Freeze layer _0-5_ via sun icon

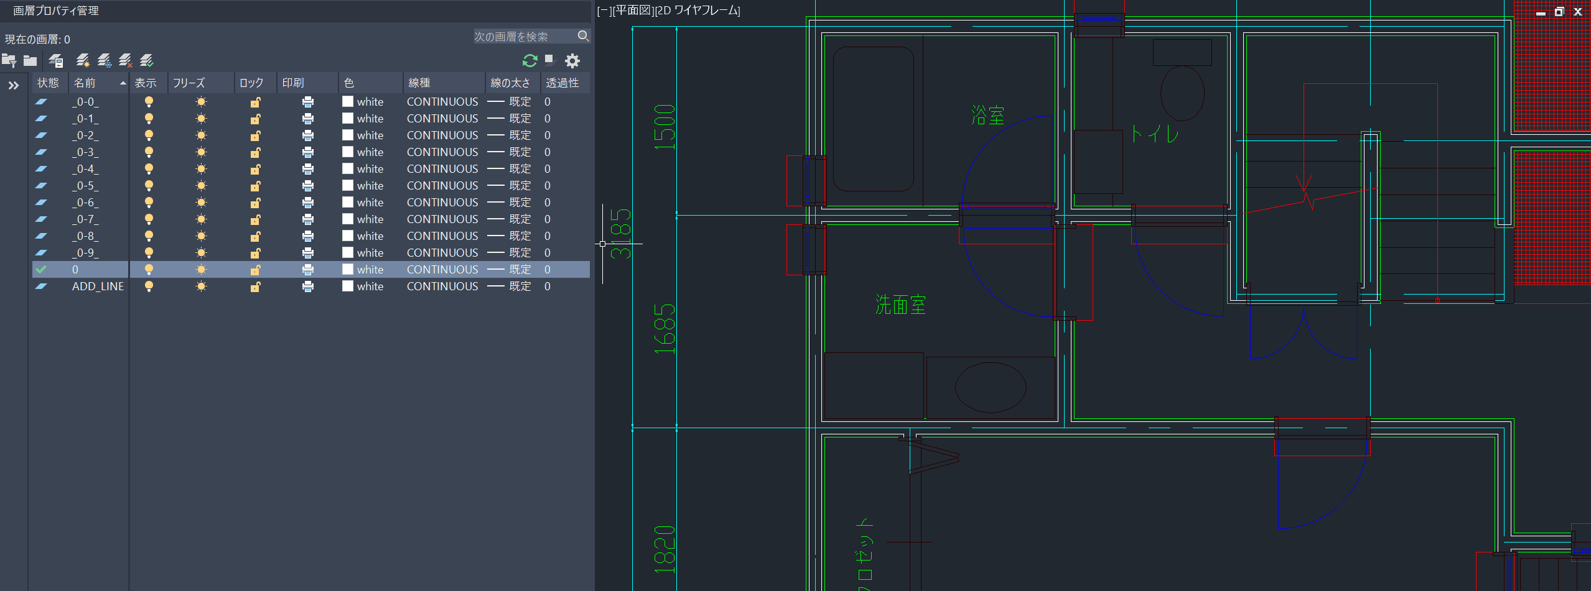click(x=201, y=185)
